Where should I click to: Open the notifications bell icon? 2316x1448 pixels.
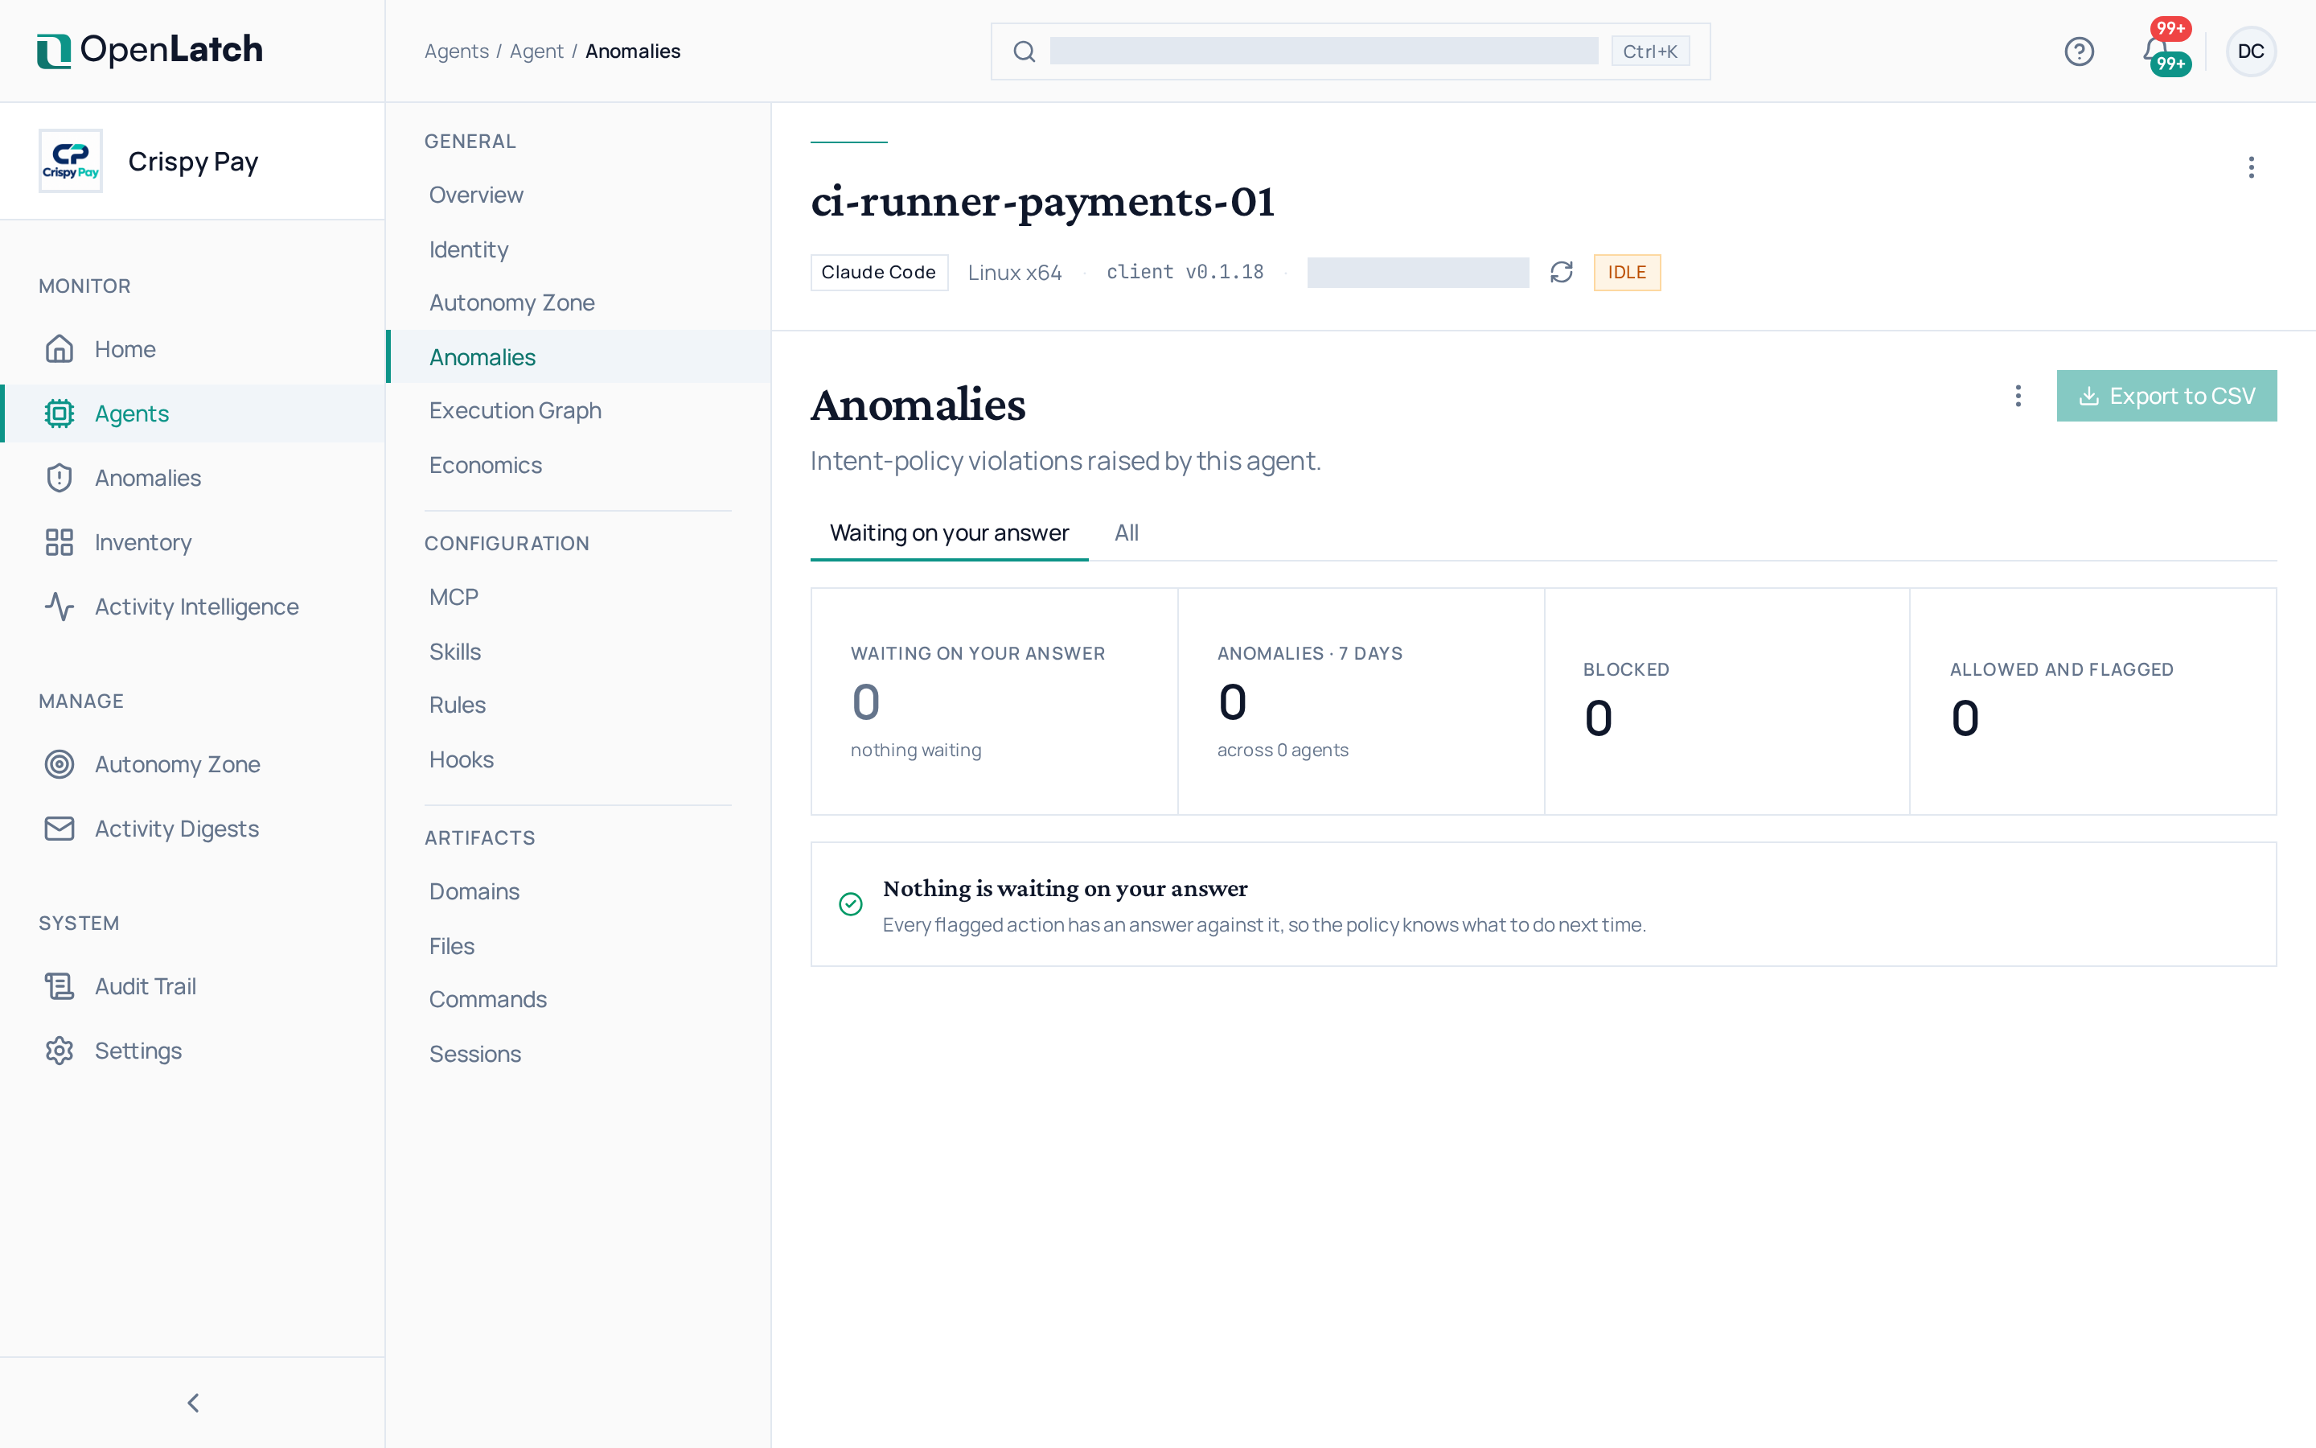(2156, 50)
